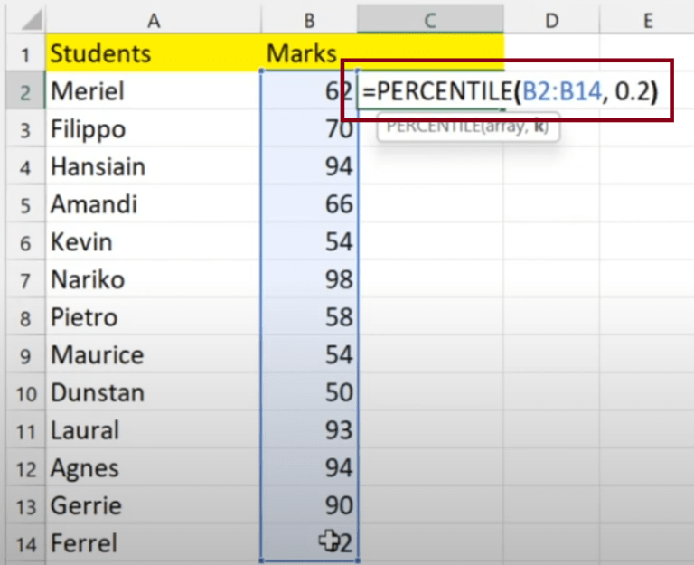Click Amandi's mark 66
The image size is (694, 565).
309,204
